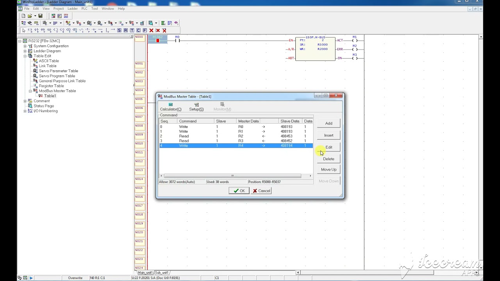
Task: Open the dropdown next to the magnifier icon
Action: click(x=156, y=23)
